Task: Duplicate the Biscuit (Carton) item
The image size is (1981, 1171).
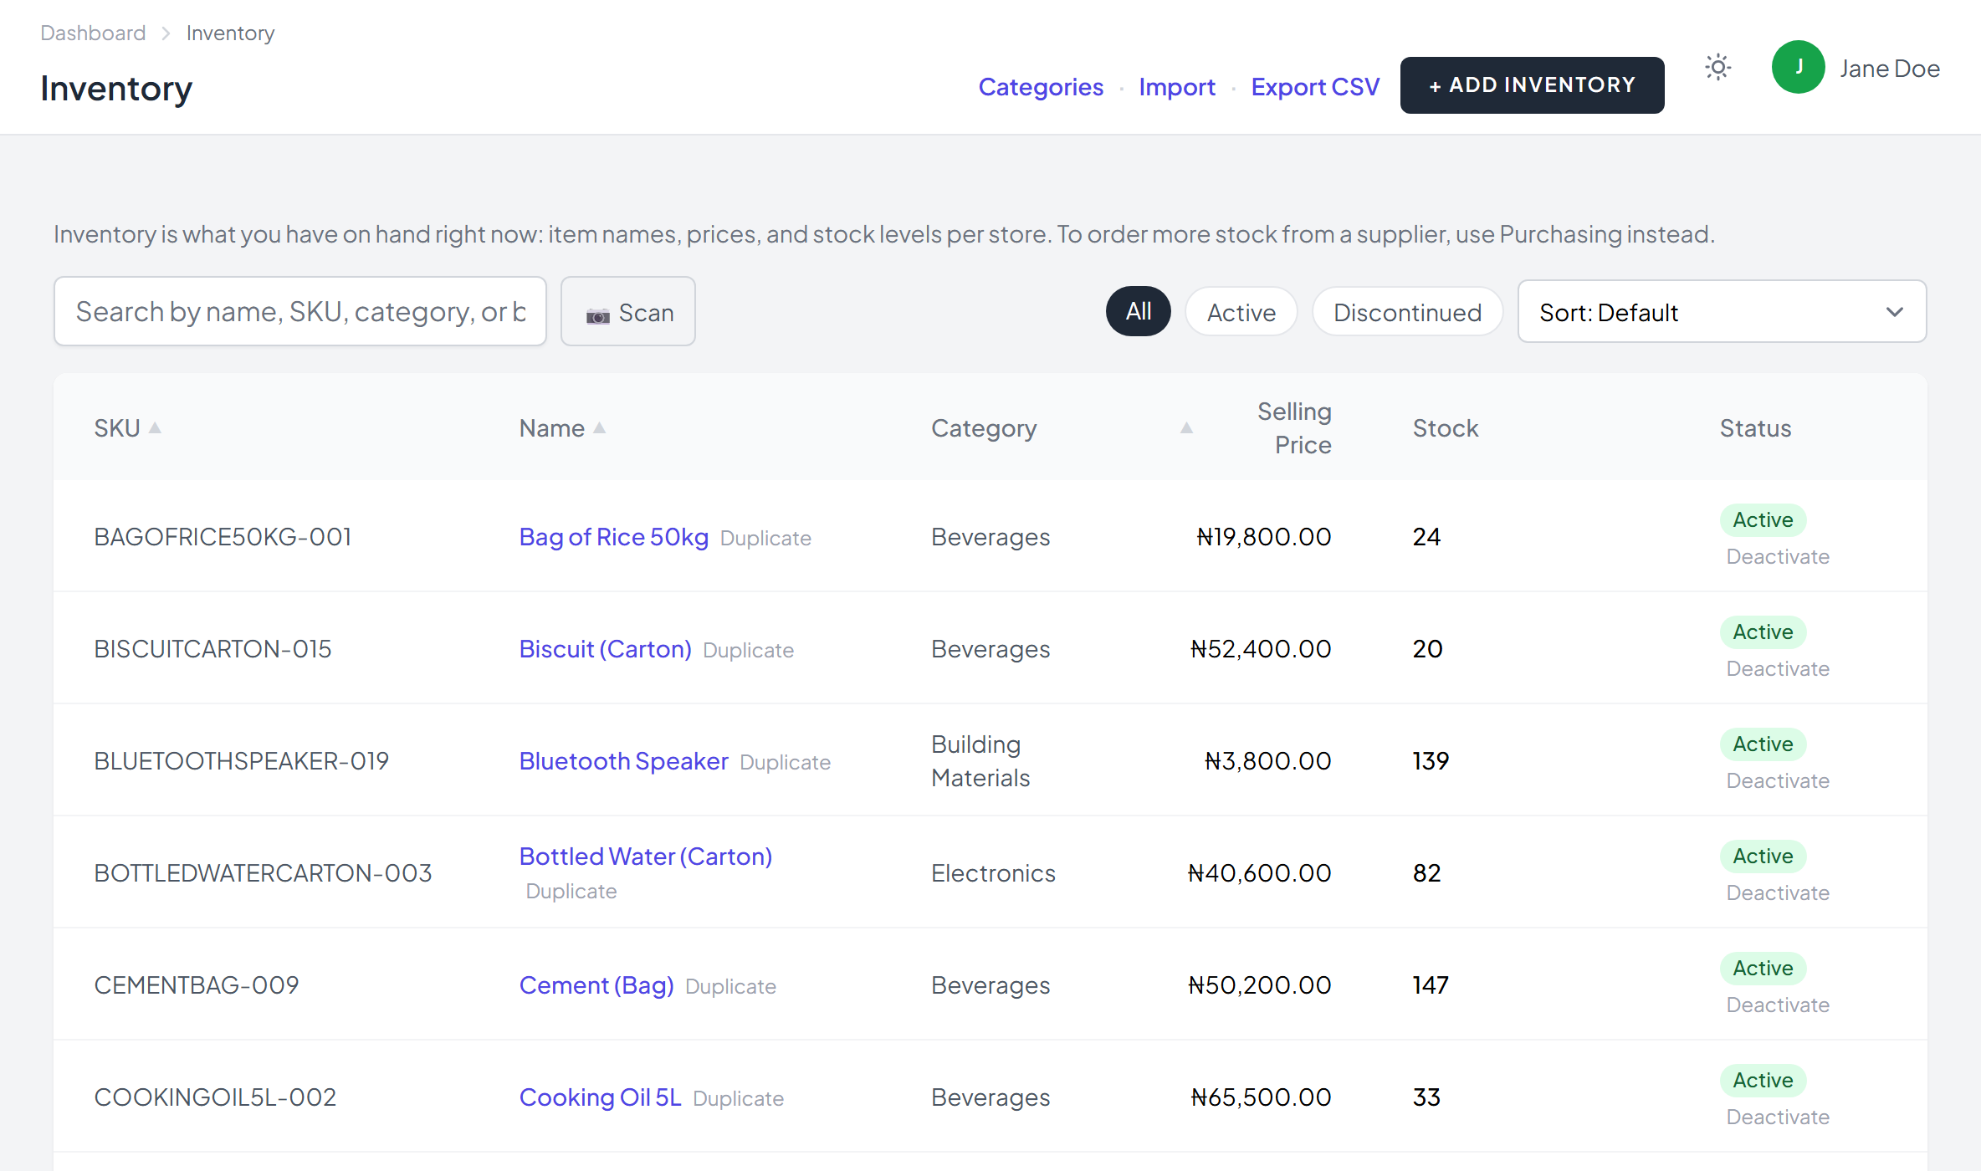Action: pyautogui.click(x=748, y=650)
